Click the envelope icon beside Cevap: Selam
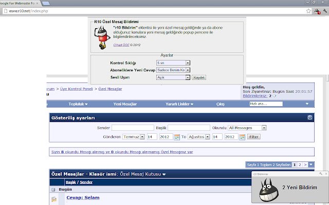 tap(54, 199)
